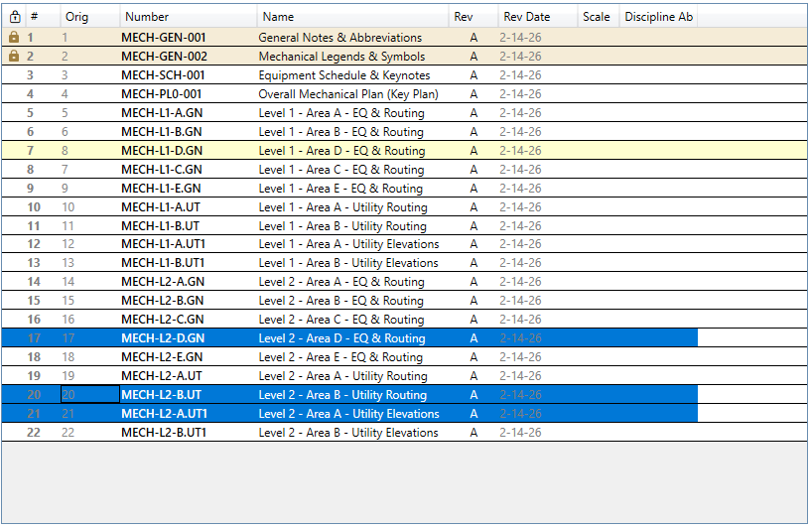Click the lock icon on MECH-GEN-001 row
The image size is (810, 528).
(x=14, y=37)
